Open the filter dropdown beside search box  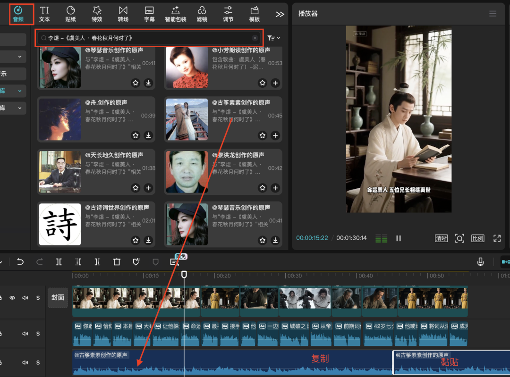tap(273, 38)
